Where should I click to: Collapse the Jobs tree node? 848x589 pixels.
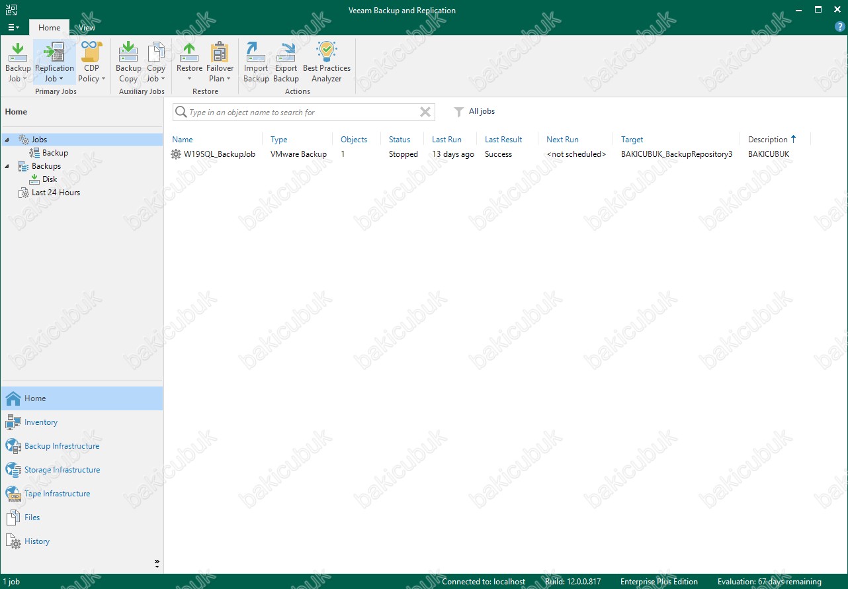point(7,140)
